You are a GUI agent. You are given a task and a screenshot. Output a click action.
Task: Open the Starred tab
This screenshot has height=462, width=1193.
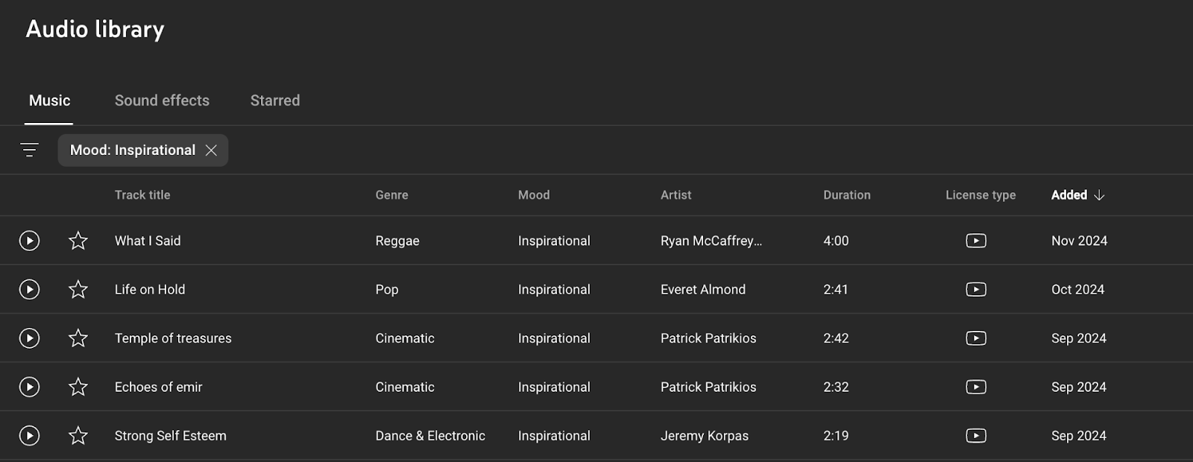coord(274,100)
